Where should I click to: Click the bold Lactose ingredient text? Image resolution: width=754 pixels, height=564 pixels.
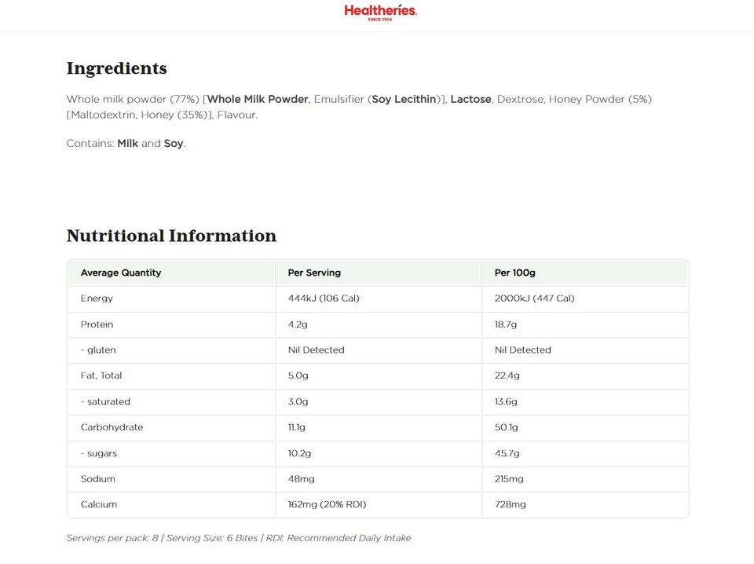(470, 99)
